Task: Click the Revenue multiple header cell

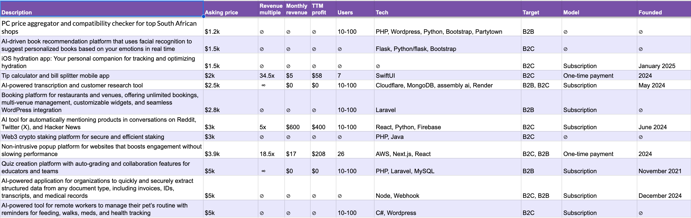Action: (x=271, y=9)
